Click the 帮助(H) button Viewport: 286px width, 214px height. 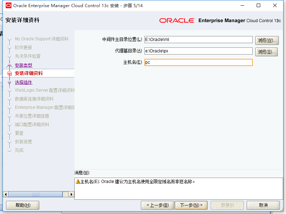[x=23, y=205]
